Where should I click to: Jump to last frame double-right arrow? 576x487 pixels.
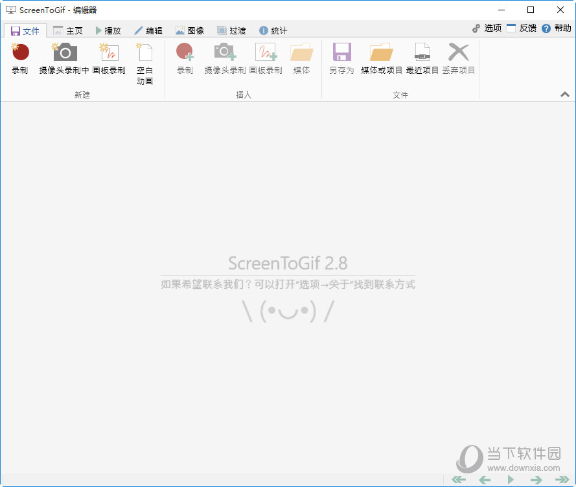tap(562, 480)
